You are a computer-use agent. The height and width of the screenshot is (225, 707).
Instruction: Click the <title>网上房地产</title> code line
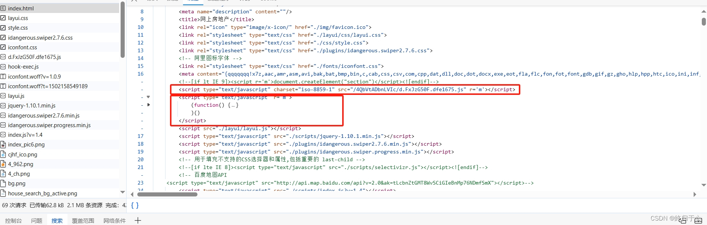[x=216, y=19]
